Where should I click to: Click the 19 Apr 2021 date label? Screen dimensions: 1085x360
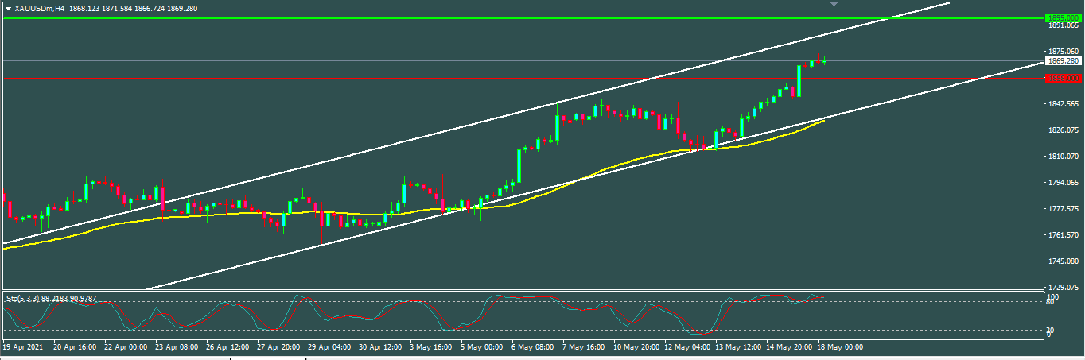click(21, 347)
